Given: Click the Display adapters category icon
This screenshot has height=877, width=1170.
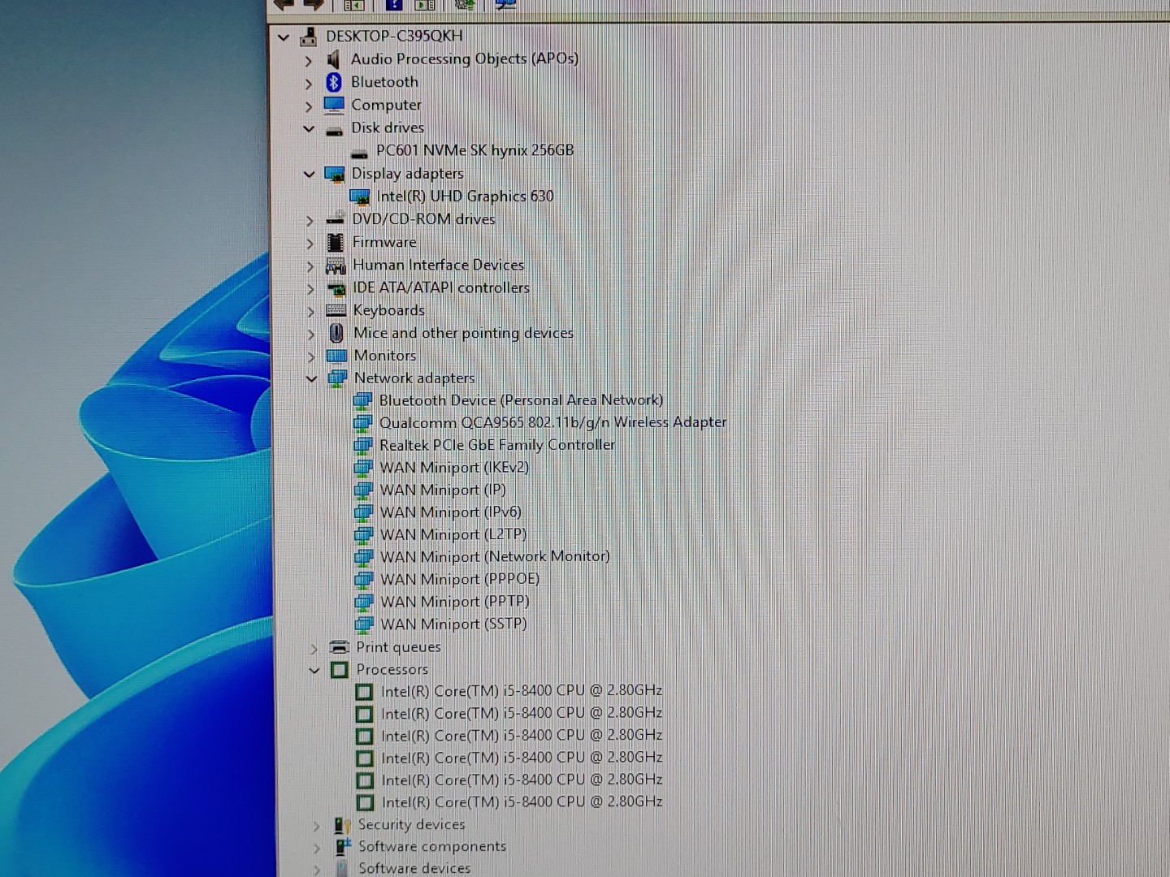Looking at the screenshot, I should click(335, 173).
